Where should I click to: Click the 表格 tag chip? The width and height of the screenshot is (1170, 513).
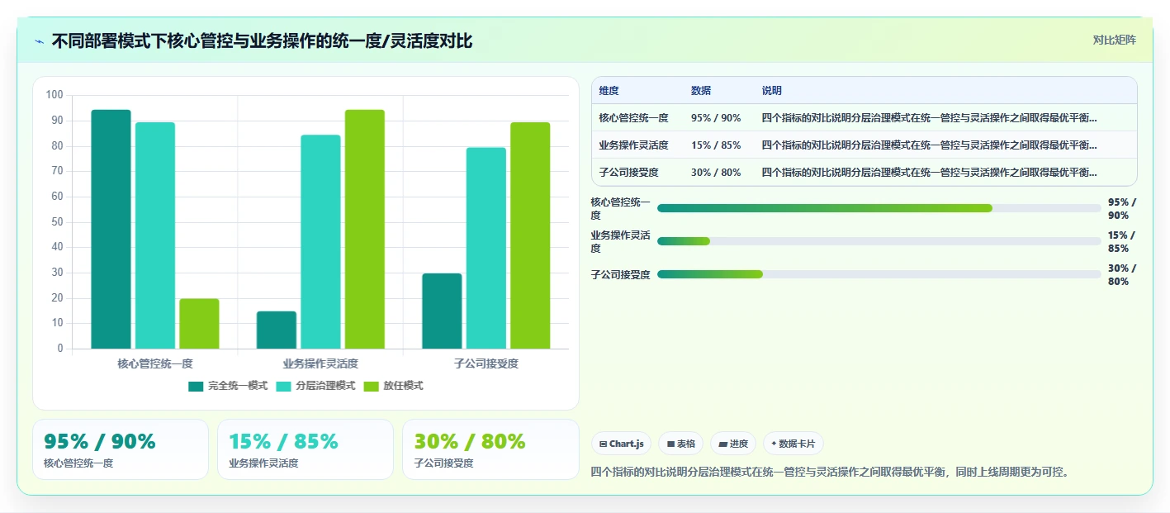pyautogui.click(x=680, y=444)
